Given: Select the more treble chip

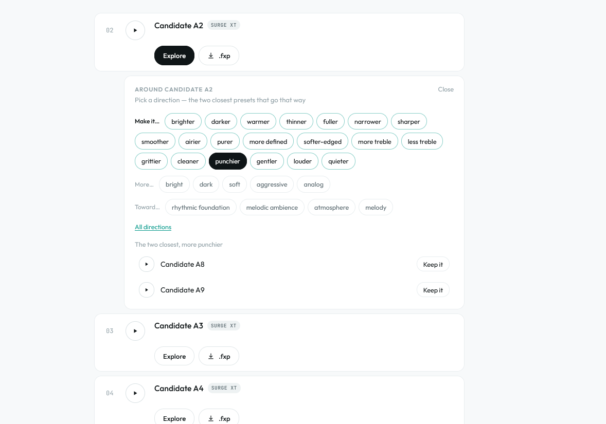Looking at the screenshot, I should (x=375, y=142).
